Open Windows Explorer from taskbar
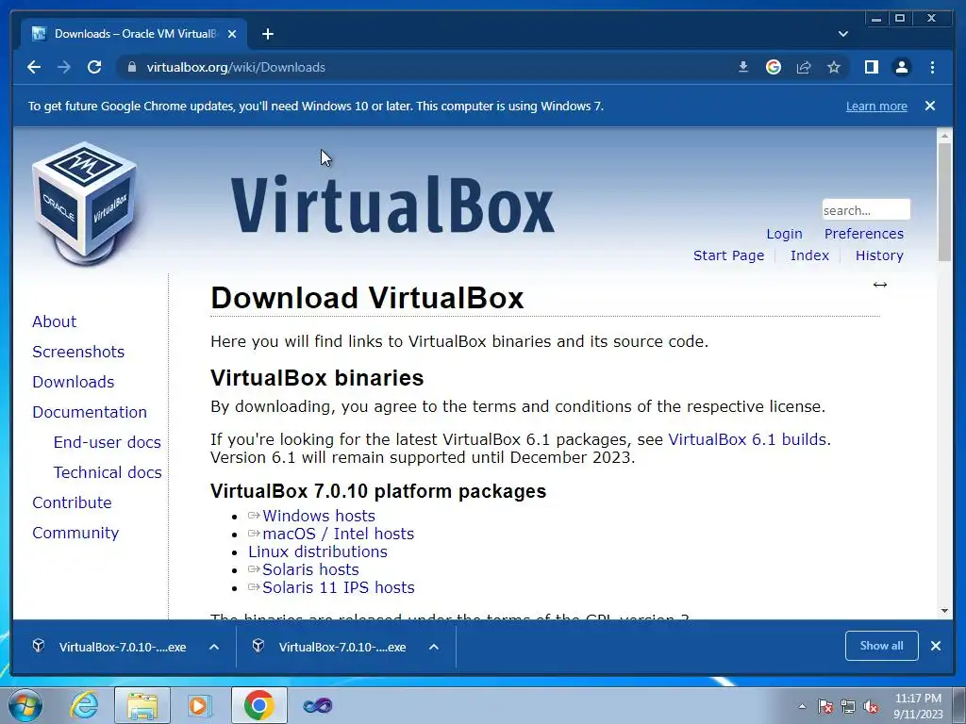 pyautogui.click(x=142, y=705)
